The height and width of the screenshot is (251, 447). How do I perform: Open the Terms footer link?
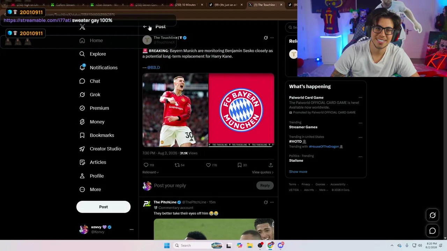click(292, 184)
